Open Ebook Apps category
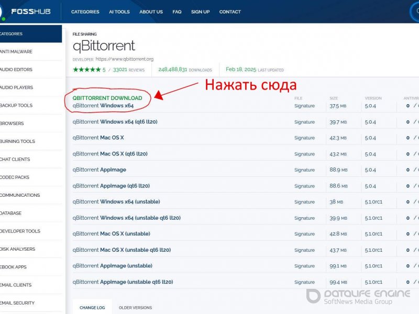 coord(13,267)
